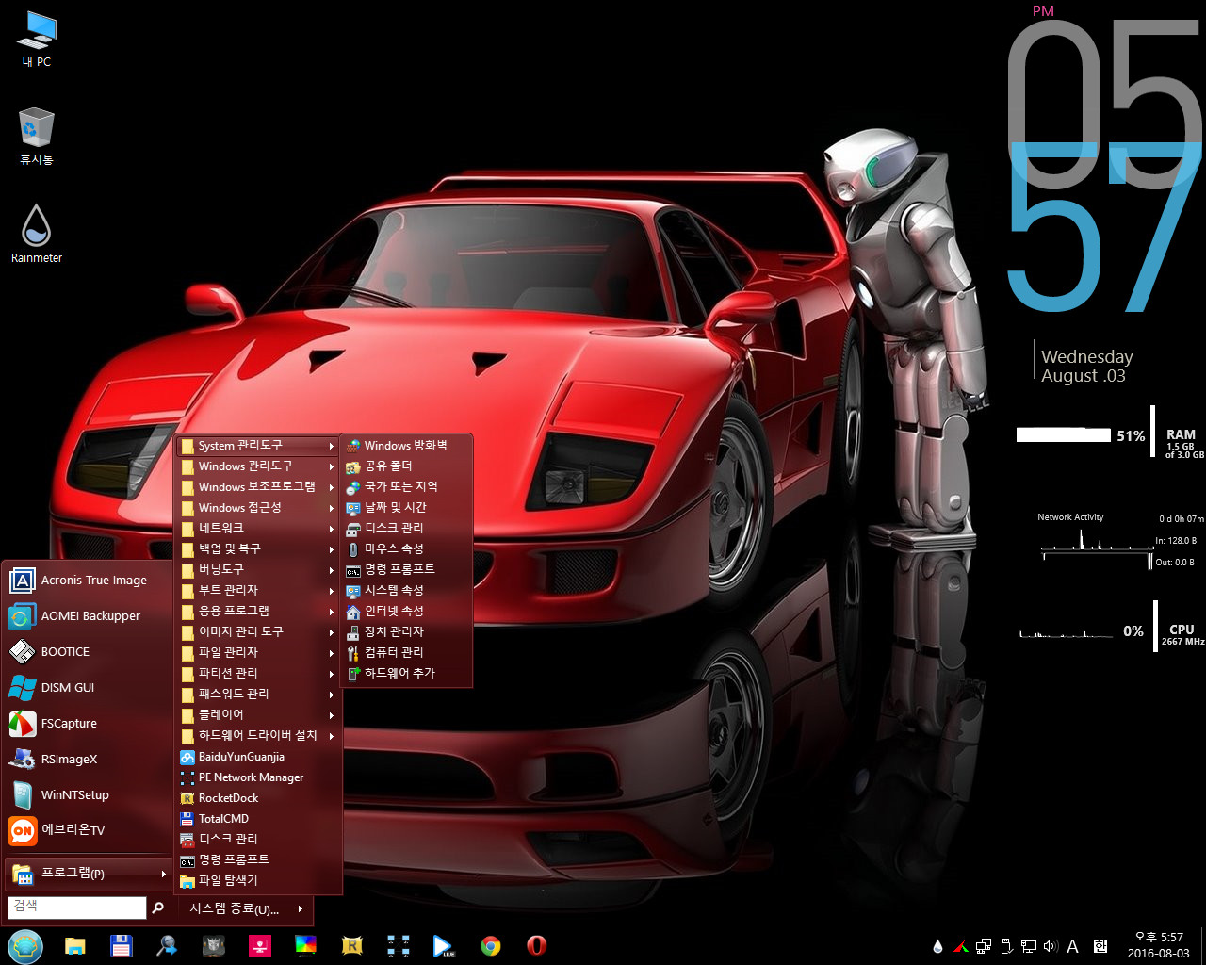This screenshot has width=1206, height=965.
Task: Click the A input mode tray indicator
Action: [x=1072, y=946]
